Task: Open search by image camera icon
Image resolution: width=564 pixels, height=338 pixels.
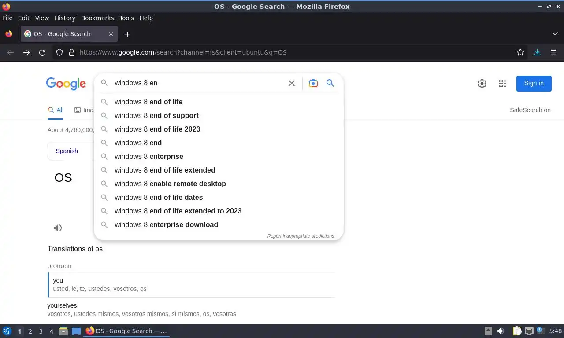Action: 313,83
